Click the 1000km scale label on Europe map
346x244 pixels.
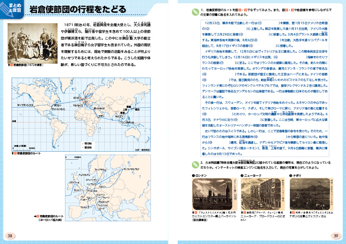(77, 157)
